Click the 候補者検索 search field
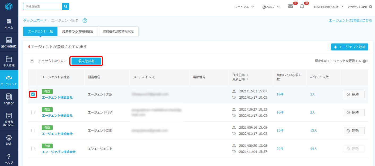Viewport: 375px width, 166px height. [43, 7]
